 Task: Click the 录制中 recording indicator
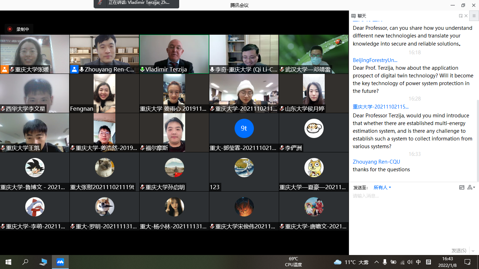coord(19,29)
